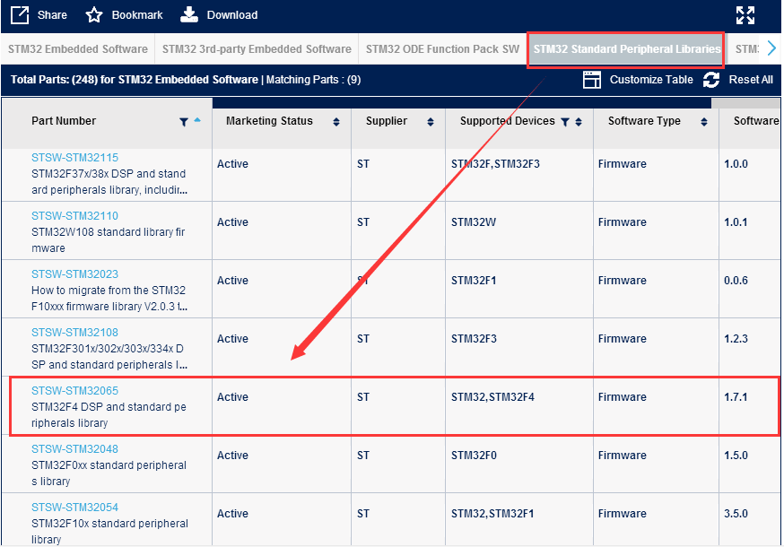Screen dimensions: 784x547
Task: Sort ascending by Part Number arrow
Action: tap(197, 119)
